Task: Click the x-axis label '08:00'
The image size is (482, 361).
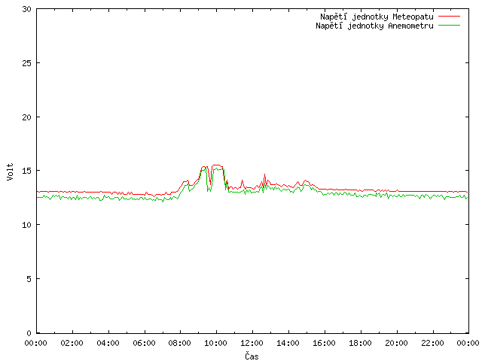Action: click(180, 343)
